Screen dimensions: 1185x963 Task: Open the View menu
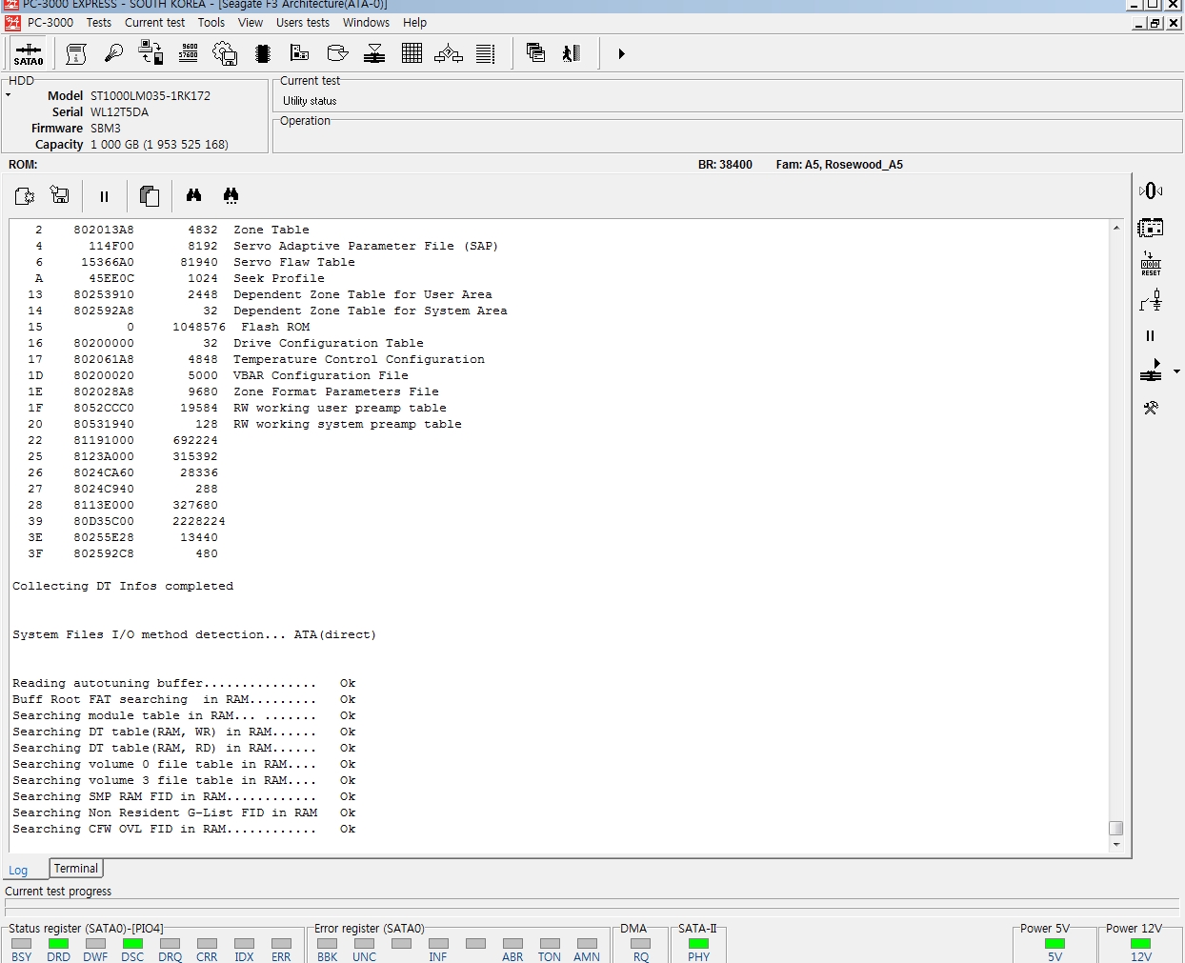(x=251, y=23)
